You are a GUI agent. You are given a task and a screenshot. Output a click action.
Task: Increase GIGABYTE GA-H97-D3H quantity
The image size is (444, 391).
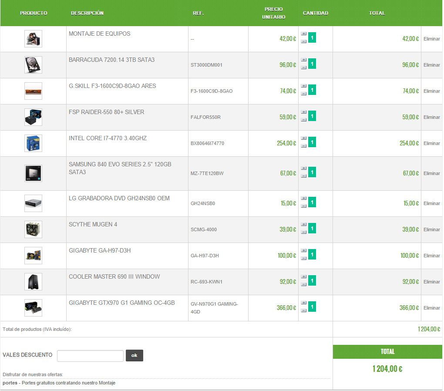[303, 250]
